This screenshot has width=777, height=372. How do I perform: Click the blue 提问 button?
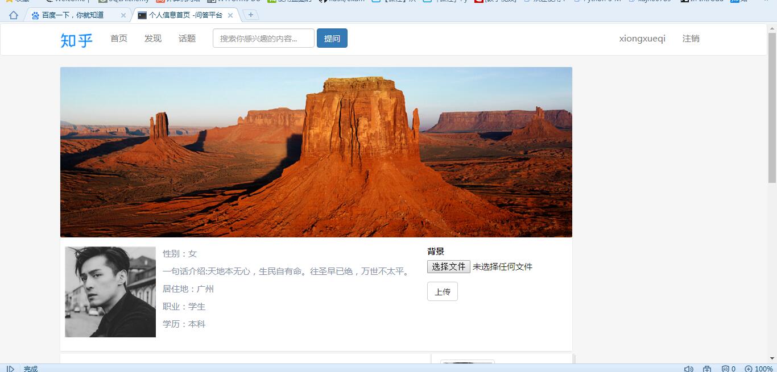click(332, 39)
